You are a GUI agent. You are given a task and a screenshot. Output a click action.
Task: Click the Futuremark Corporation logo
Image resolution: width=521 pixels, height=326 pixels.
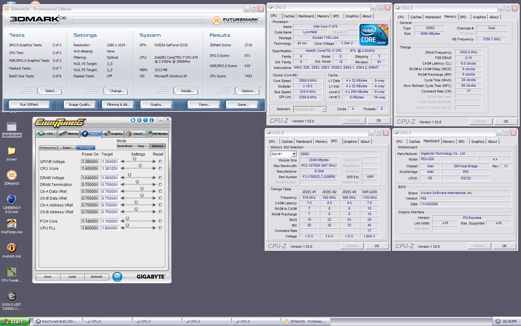[235, 20]
